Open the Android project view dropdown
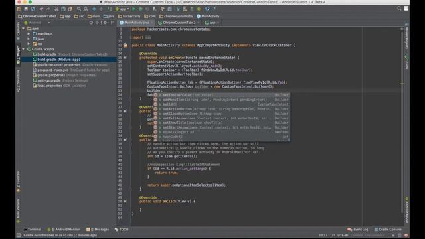 (x=37, y=23)
